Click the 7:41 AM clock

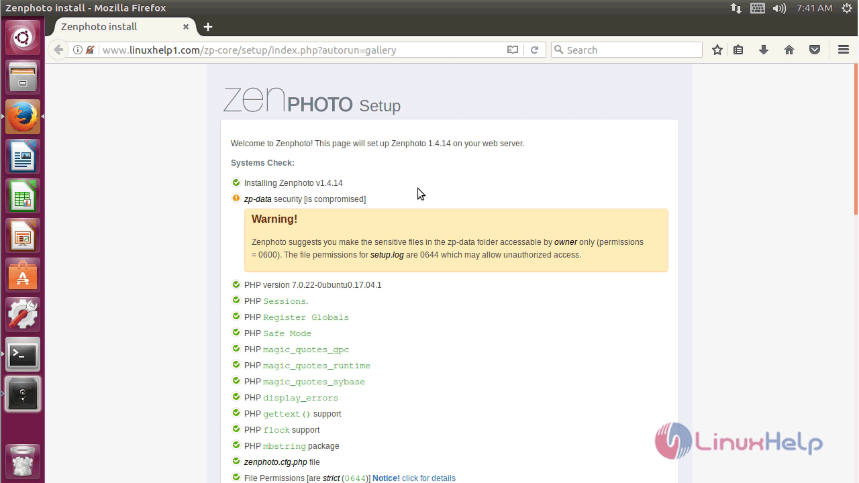[x=815, y=8]
